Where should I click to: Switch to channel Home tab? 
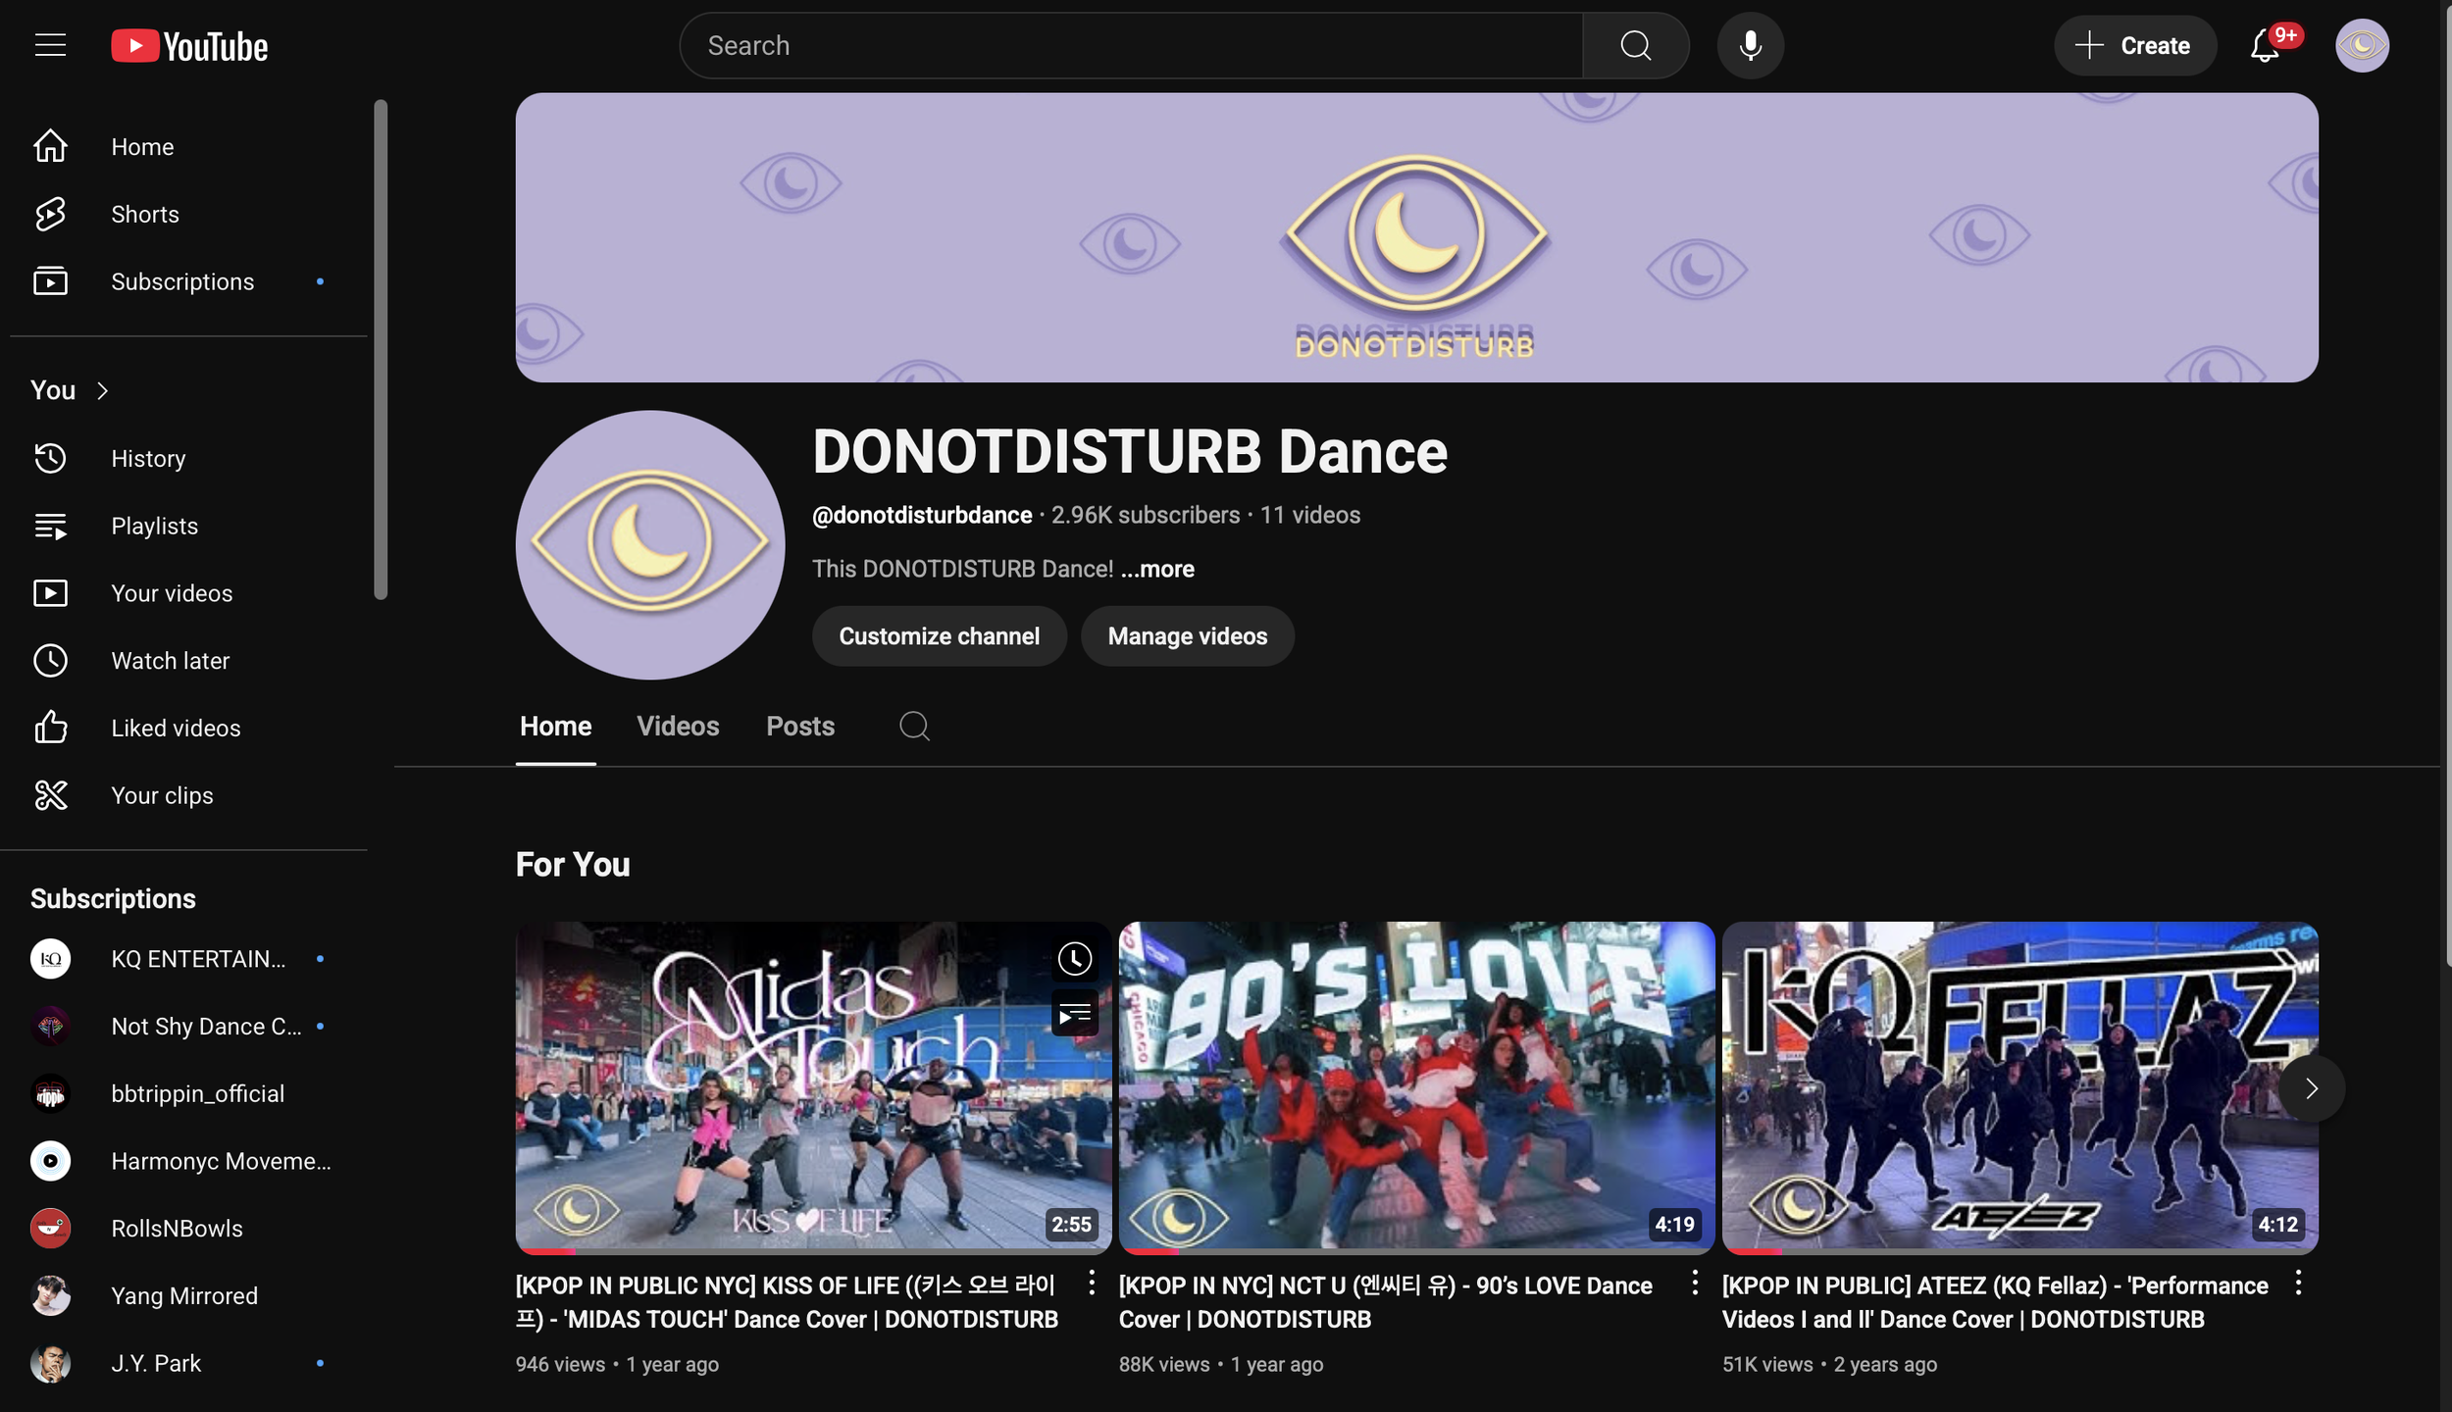click(555, 727)
